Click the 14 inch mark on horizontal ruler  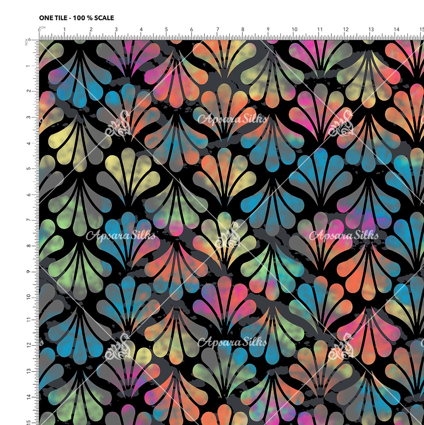click(397, 29)
